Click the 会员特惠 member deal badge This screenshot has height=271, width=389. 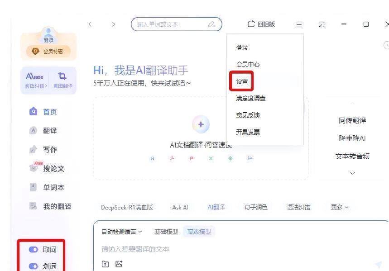pos(48,52)
